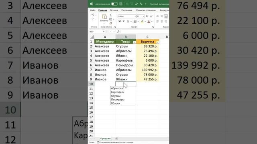Click the Format Painter brush icon
The image size is (257, 144).
[x=111, y=23]
